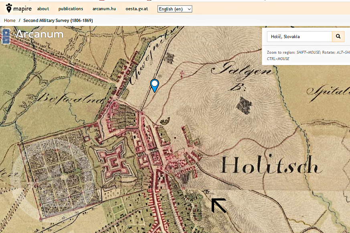Viewport: 350px width, 233px height.
Task: Open the publications menu item
Action: [x=71, y=9]
